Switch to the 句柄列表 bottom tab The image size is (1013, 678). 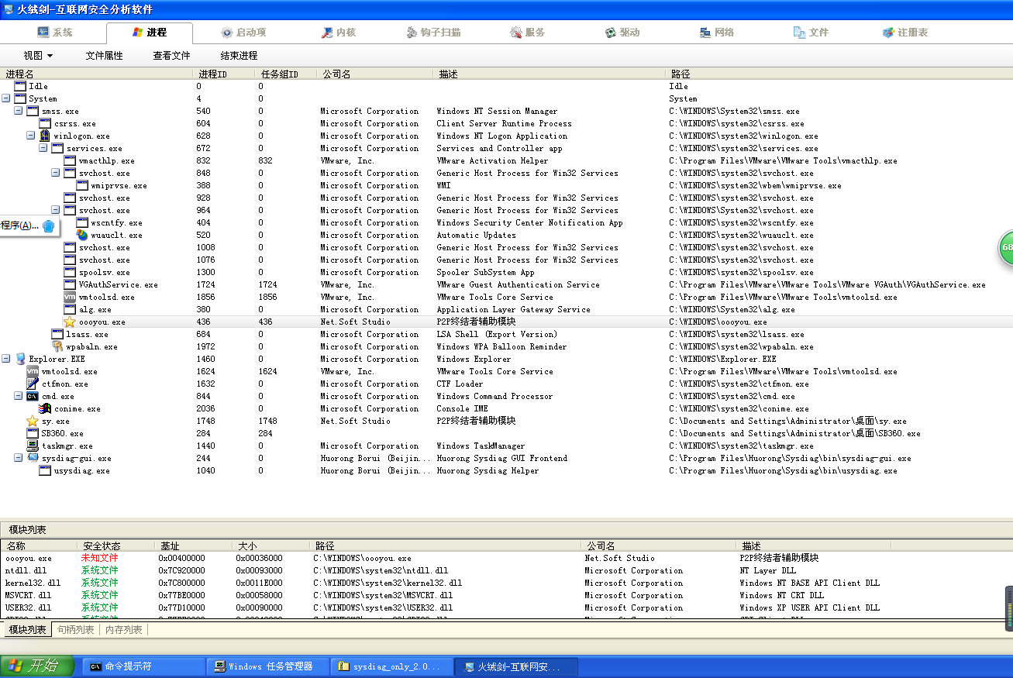[76, 630]
